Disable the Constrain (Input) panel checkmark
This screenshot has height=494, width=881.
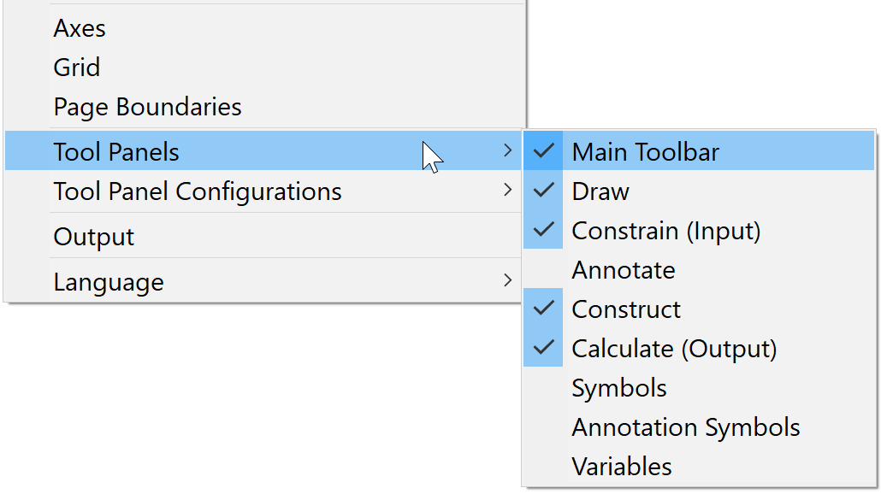[543, 230]
